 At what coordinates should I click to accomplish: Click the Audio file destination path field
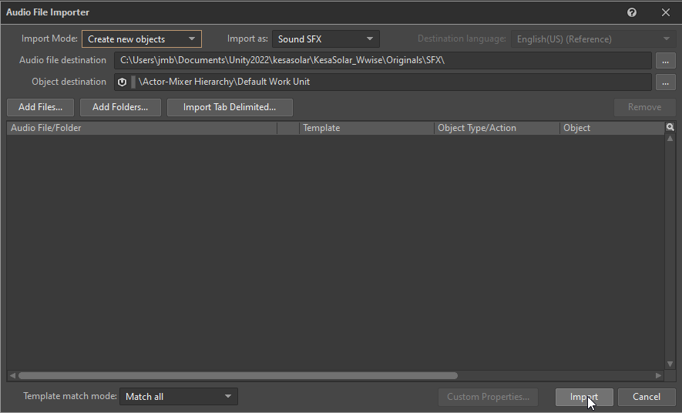click(x=382, y=60)
